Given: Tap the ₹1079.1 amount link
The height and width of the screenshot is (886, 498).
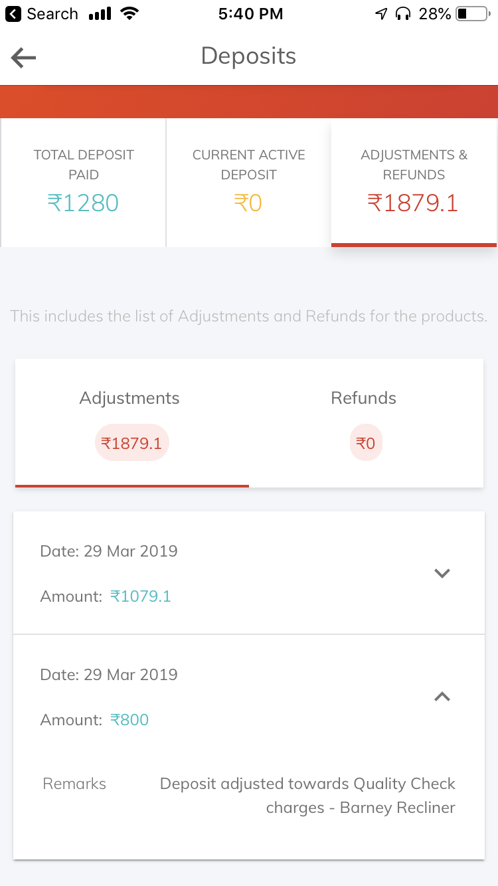Looking at the screenshot, I should point(141,596).
